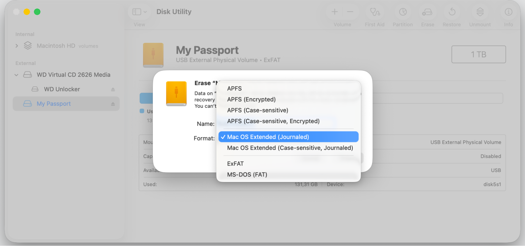Open the View dropdown chevron

145,12
